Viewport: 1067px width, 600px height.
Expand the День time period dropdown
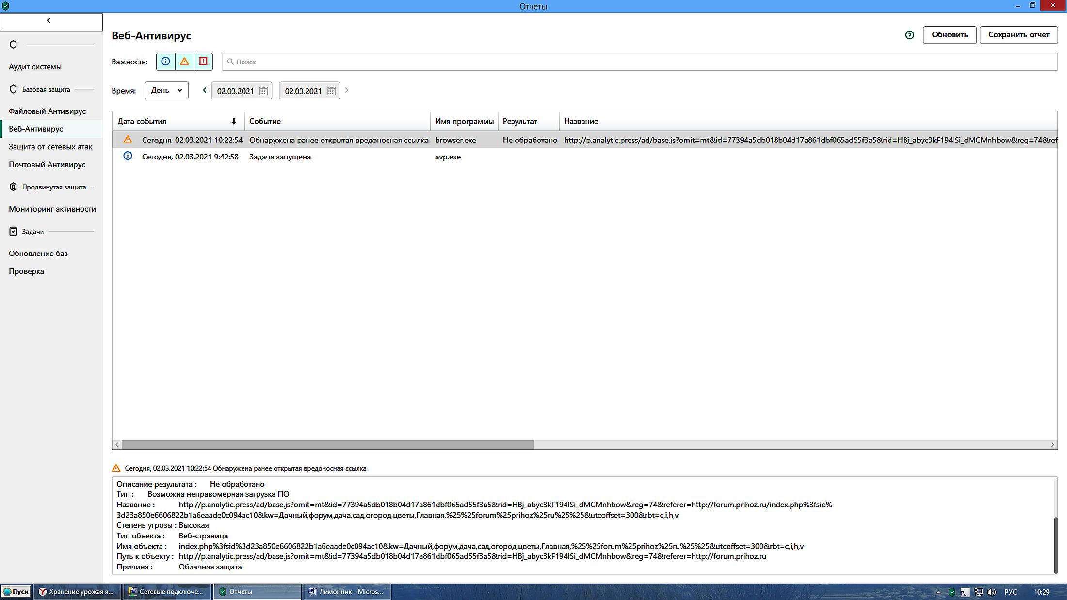click(166, 90)
